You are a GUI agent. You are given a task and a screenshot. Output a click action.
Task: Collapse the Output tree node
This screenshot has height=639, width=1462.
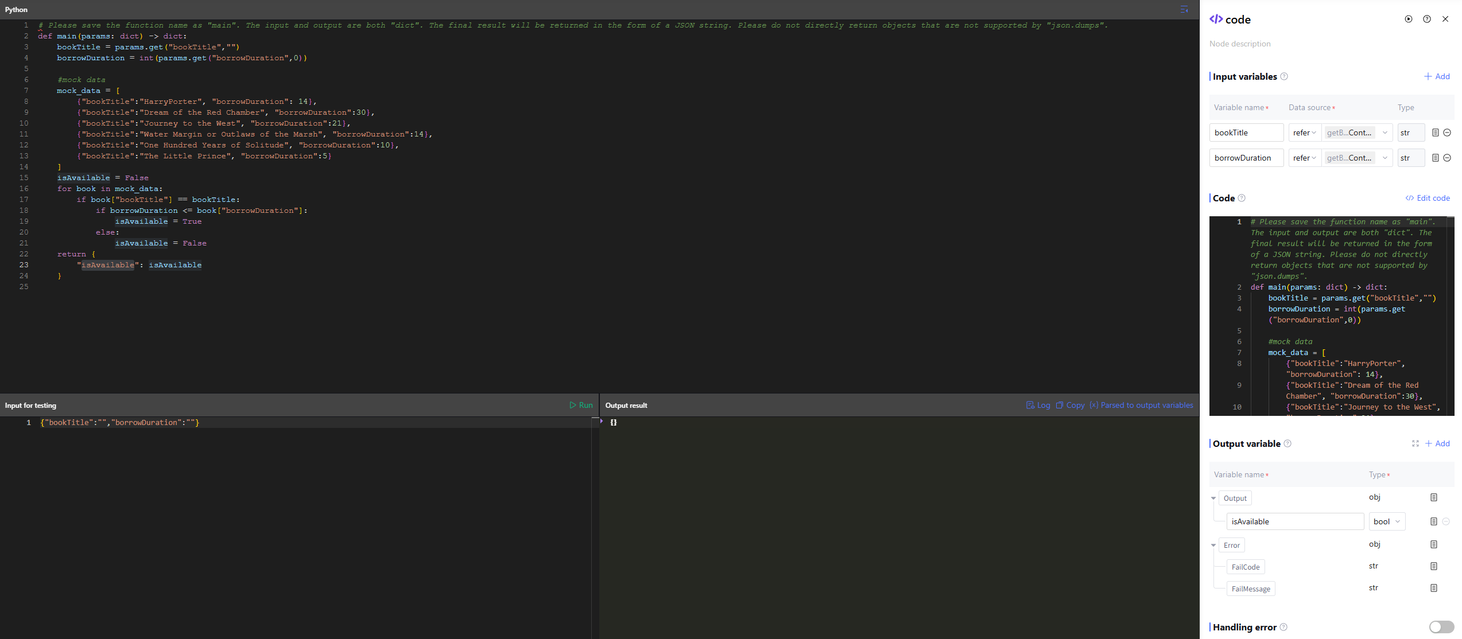point(1213,498)
